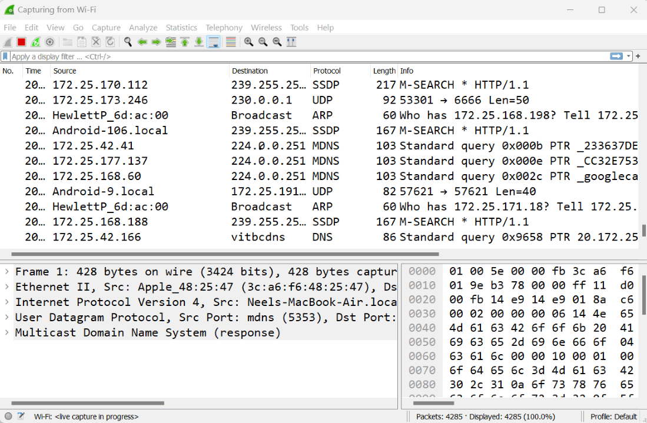Click into the display filter field
Screen dimensions: 647x423
click(310, 56)
